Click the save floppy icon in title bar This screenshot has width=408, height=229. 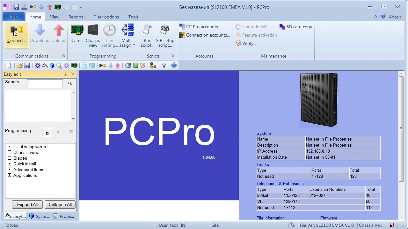point(16,7)
